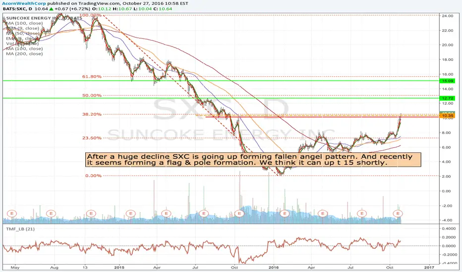Select the 23.50% Fibonacci level label

tap(92, 137)
